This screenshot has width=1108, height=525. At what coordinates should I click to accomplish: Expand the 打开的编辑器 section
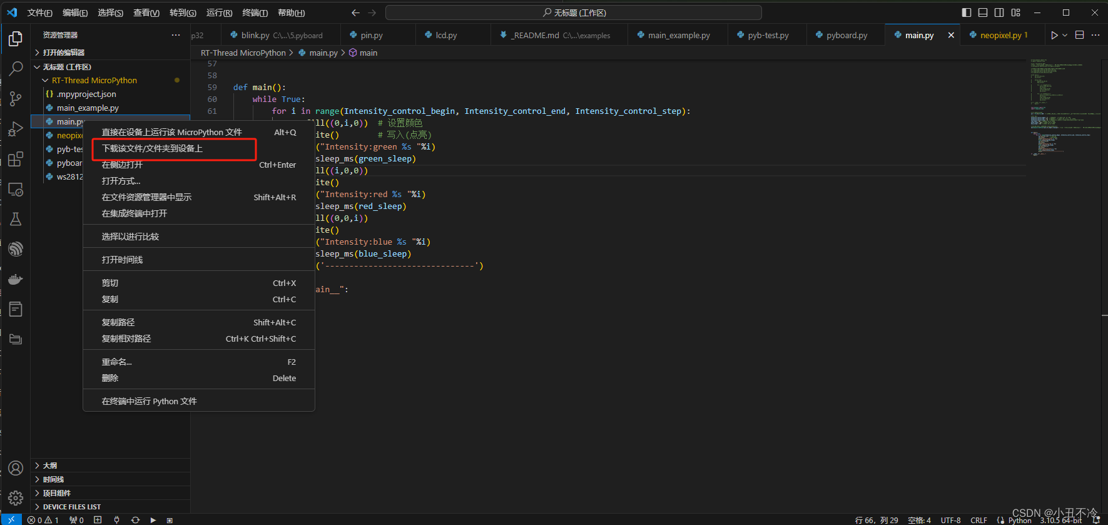click(110, 53)
